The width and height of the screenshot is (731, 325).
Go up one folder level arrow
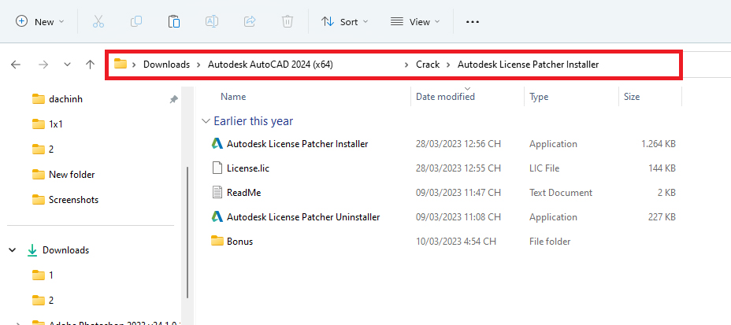[x=91, y=65]
